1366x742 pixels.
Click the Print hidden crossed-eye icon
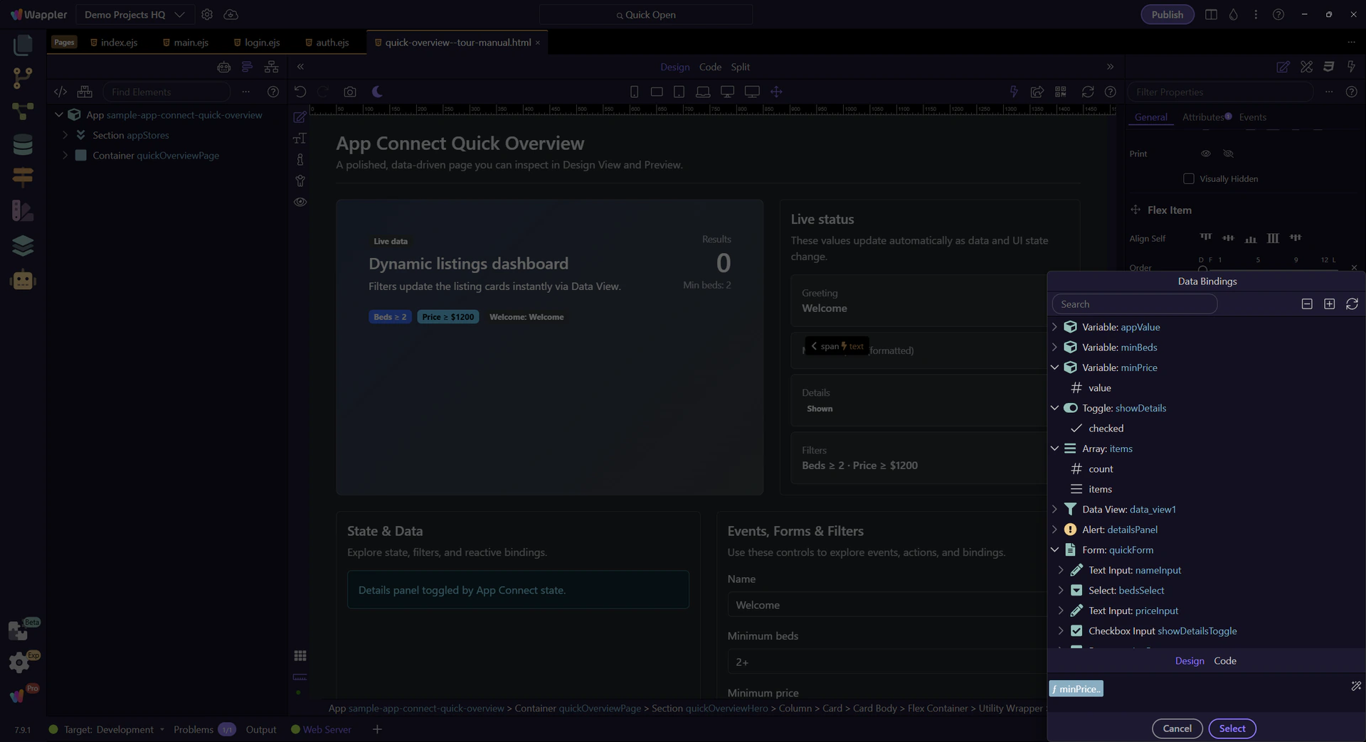pos(1228,154)
